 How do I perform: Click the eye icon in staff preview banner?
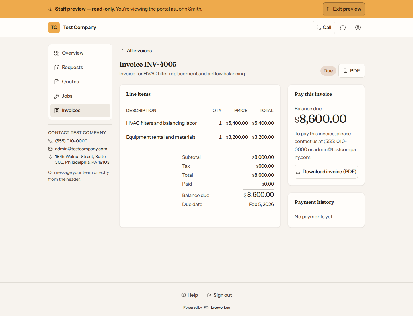click(50, 9)
